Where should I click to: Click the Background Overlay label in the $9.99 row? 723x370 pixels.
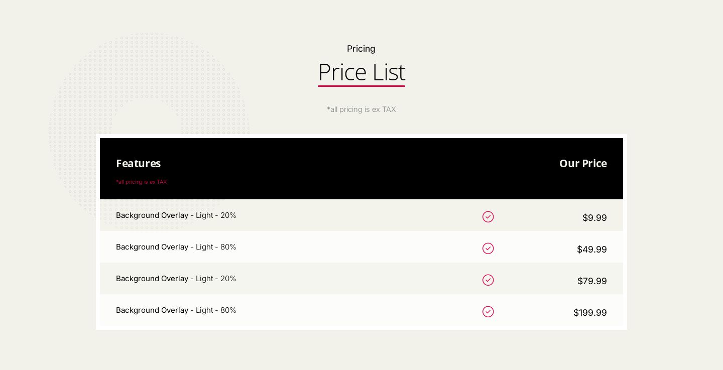pos(152,215)
